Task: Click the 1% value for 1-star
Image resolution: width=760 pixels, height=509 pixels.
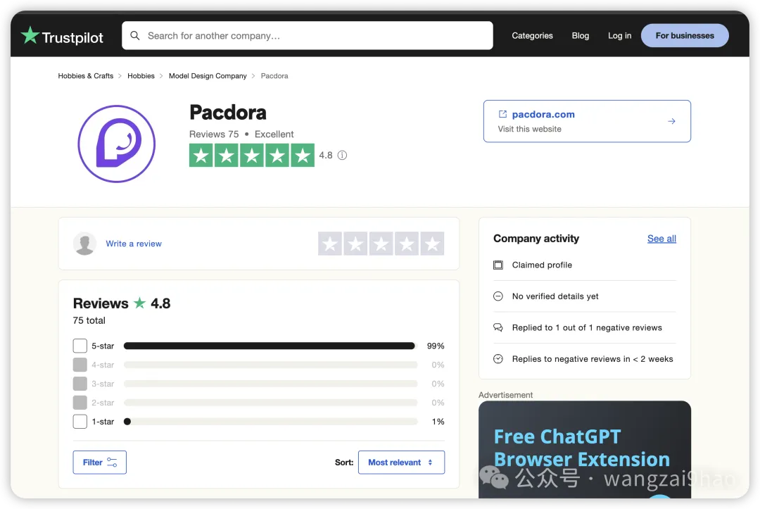Action: click(x=438, y=421)
